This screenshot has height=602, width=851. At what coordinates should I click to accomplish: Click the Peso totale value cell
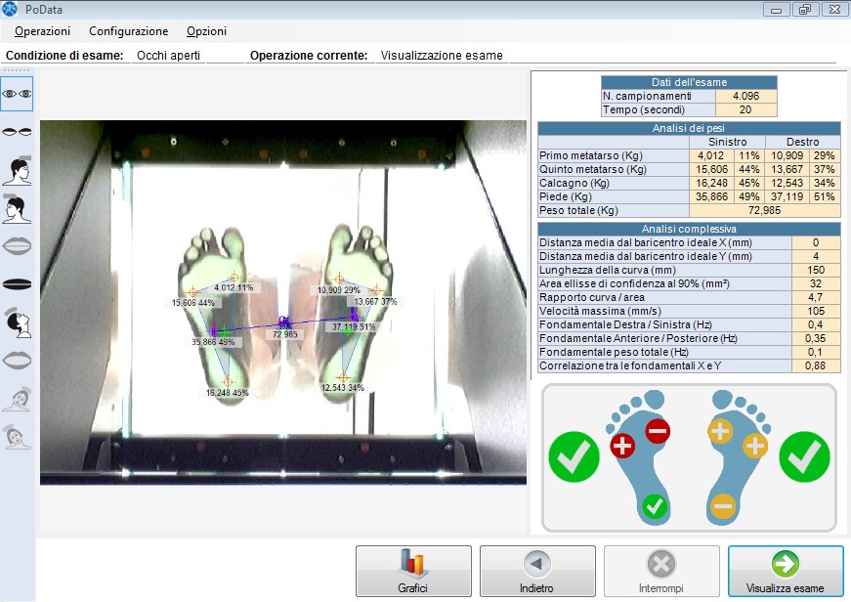coord(763,210)
